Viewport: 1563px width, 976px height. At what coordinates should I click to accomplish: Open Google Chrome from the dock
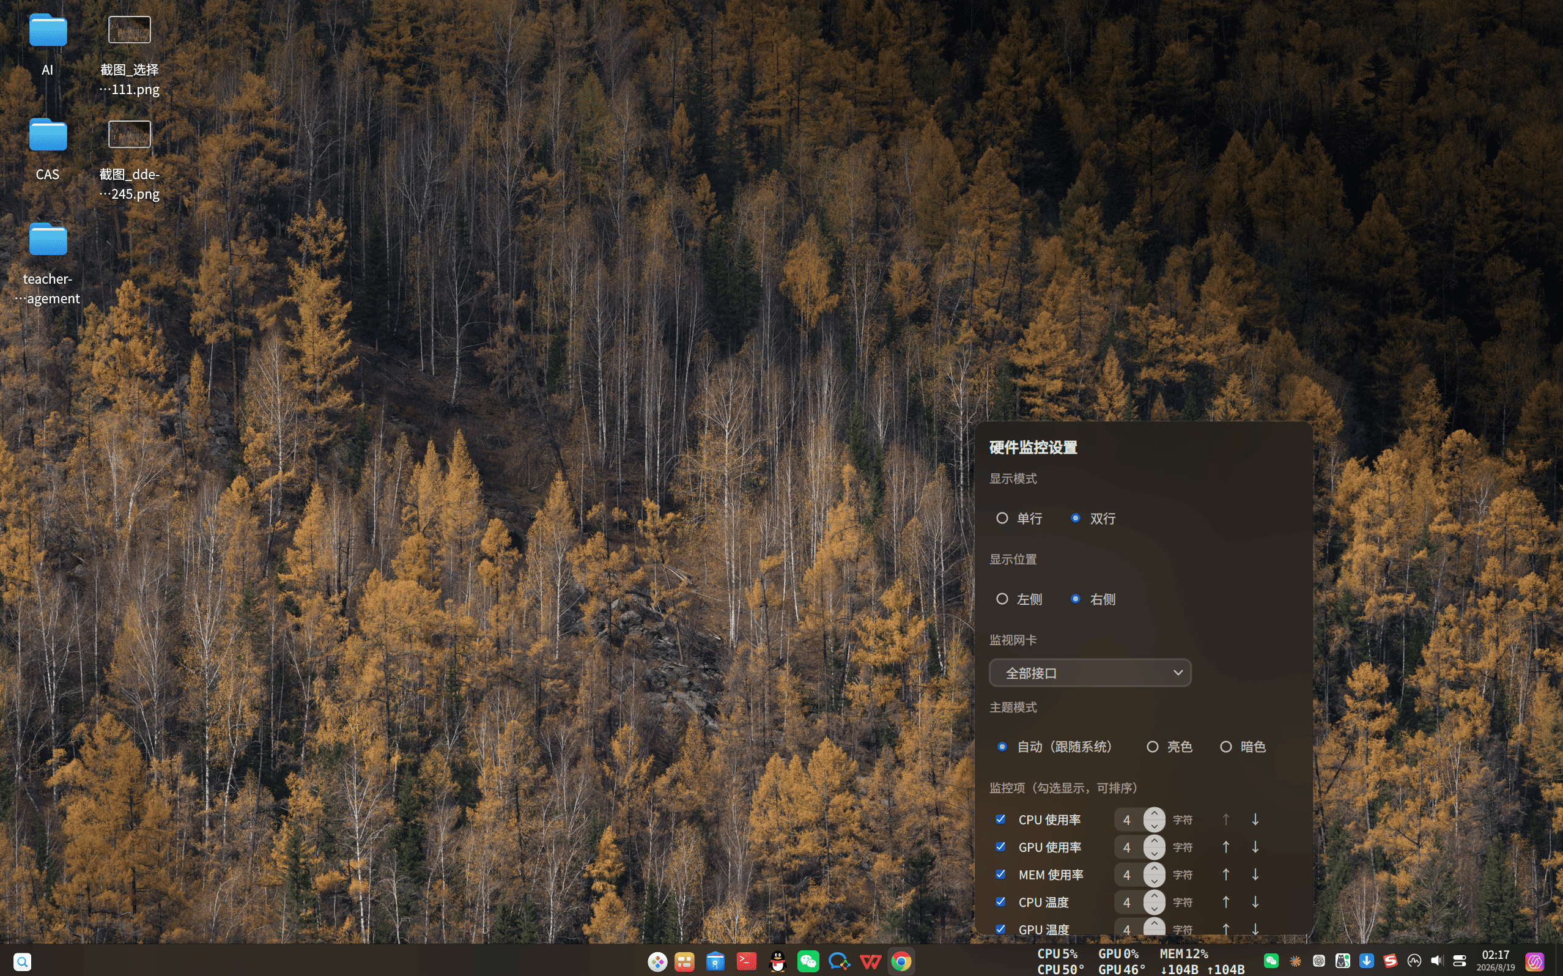pos(901,962)
